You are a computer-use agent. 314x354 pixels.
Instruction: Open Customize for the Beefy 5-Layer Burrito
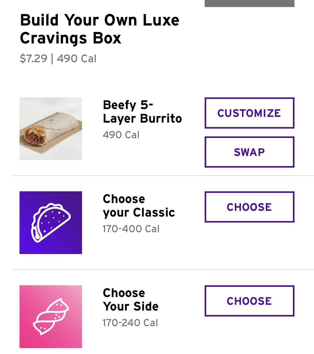249,113
